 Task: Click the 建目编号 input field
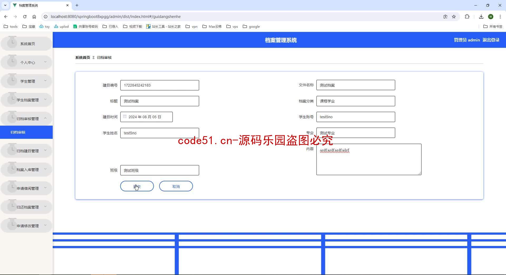[x=160, y=85]
